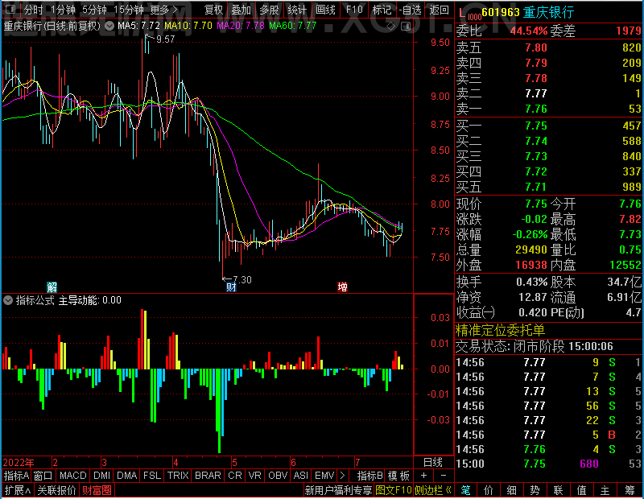This screenshot has height=499, width=644.
Task: Open the 财富圈 link
Action: (x=97, y=490)
